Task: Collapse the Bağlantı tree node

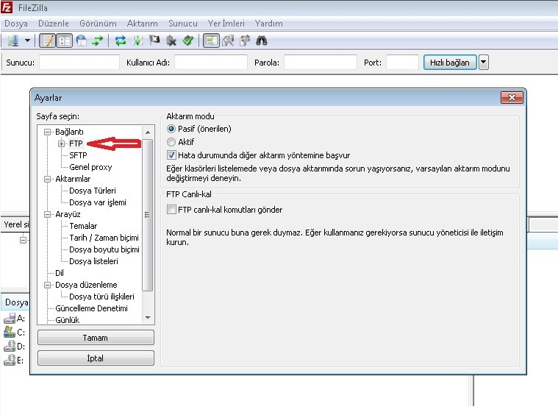Action: pos(48,132)
